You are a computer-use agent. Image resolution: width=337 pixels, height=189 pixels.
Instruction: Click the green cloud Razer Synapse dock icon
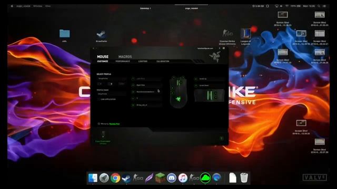point(205,178)
